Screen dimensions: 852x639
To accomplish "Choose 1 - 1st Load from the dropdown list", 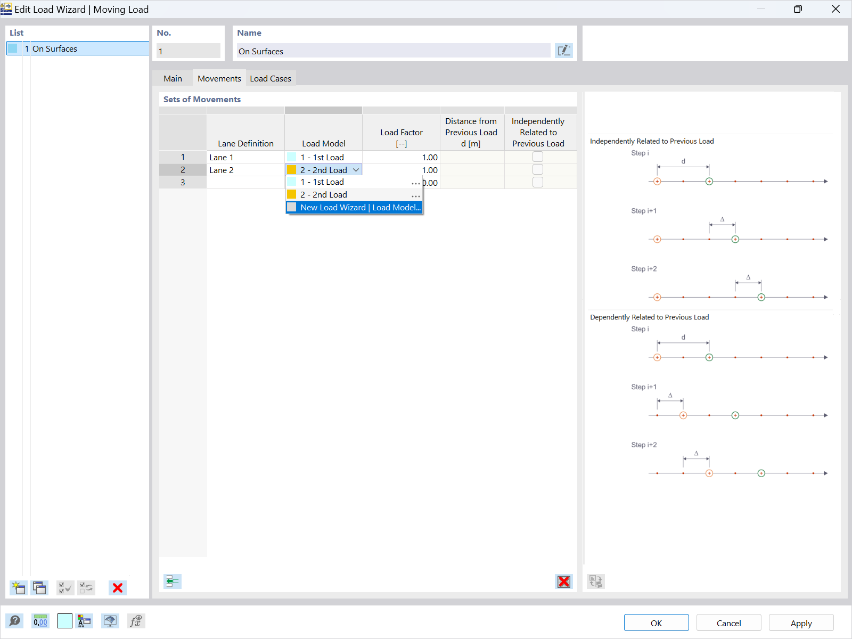I will [x=355, y=182].
